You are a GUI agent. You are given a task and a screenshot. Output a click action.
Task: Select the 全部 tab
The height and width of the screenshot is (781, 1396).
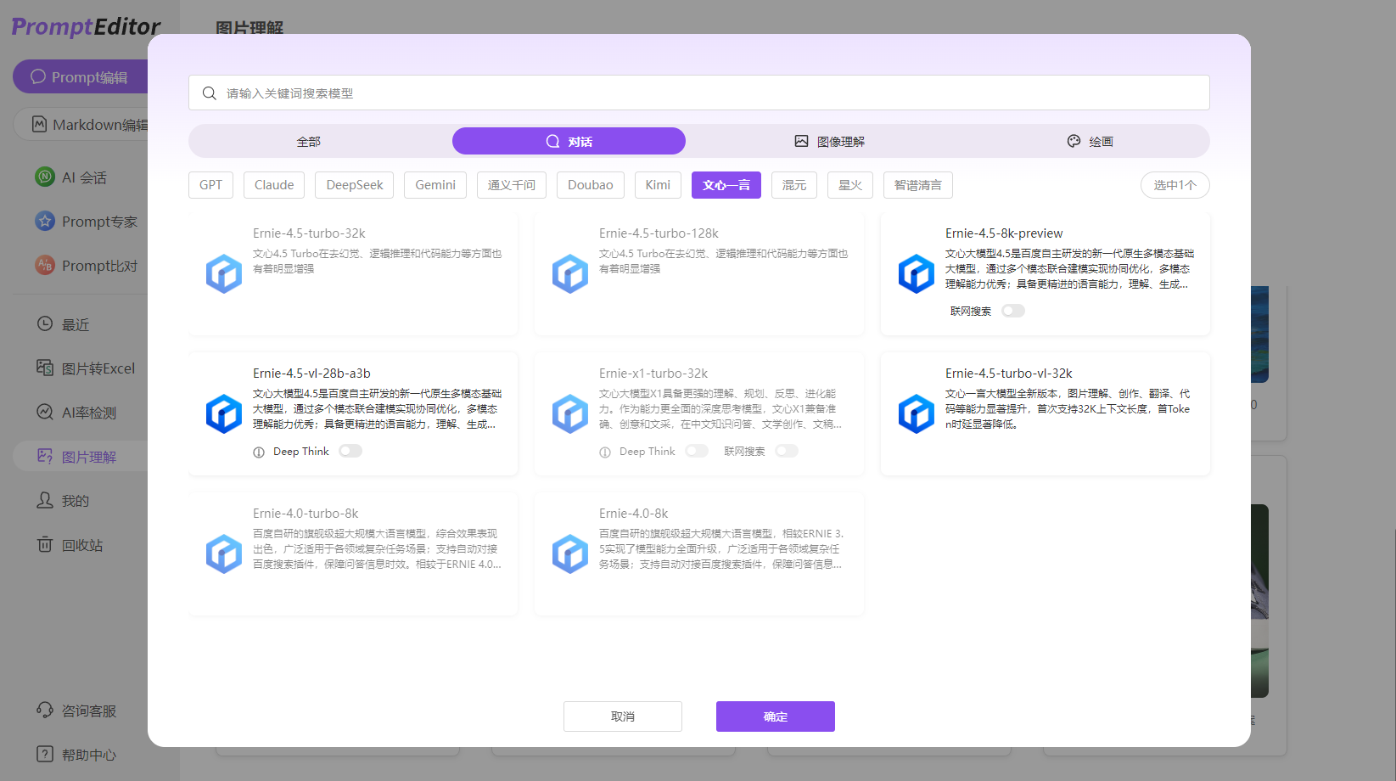(x=309, y=142)
